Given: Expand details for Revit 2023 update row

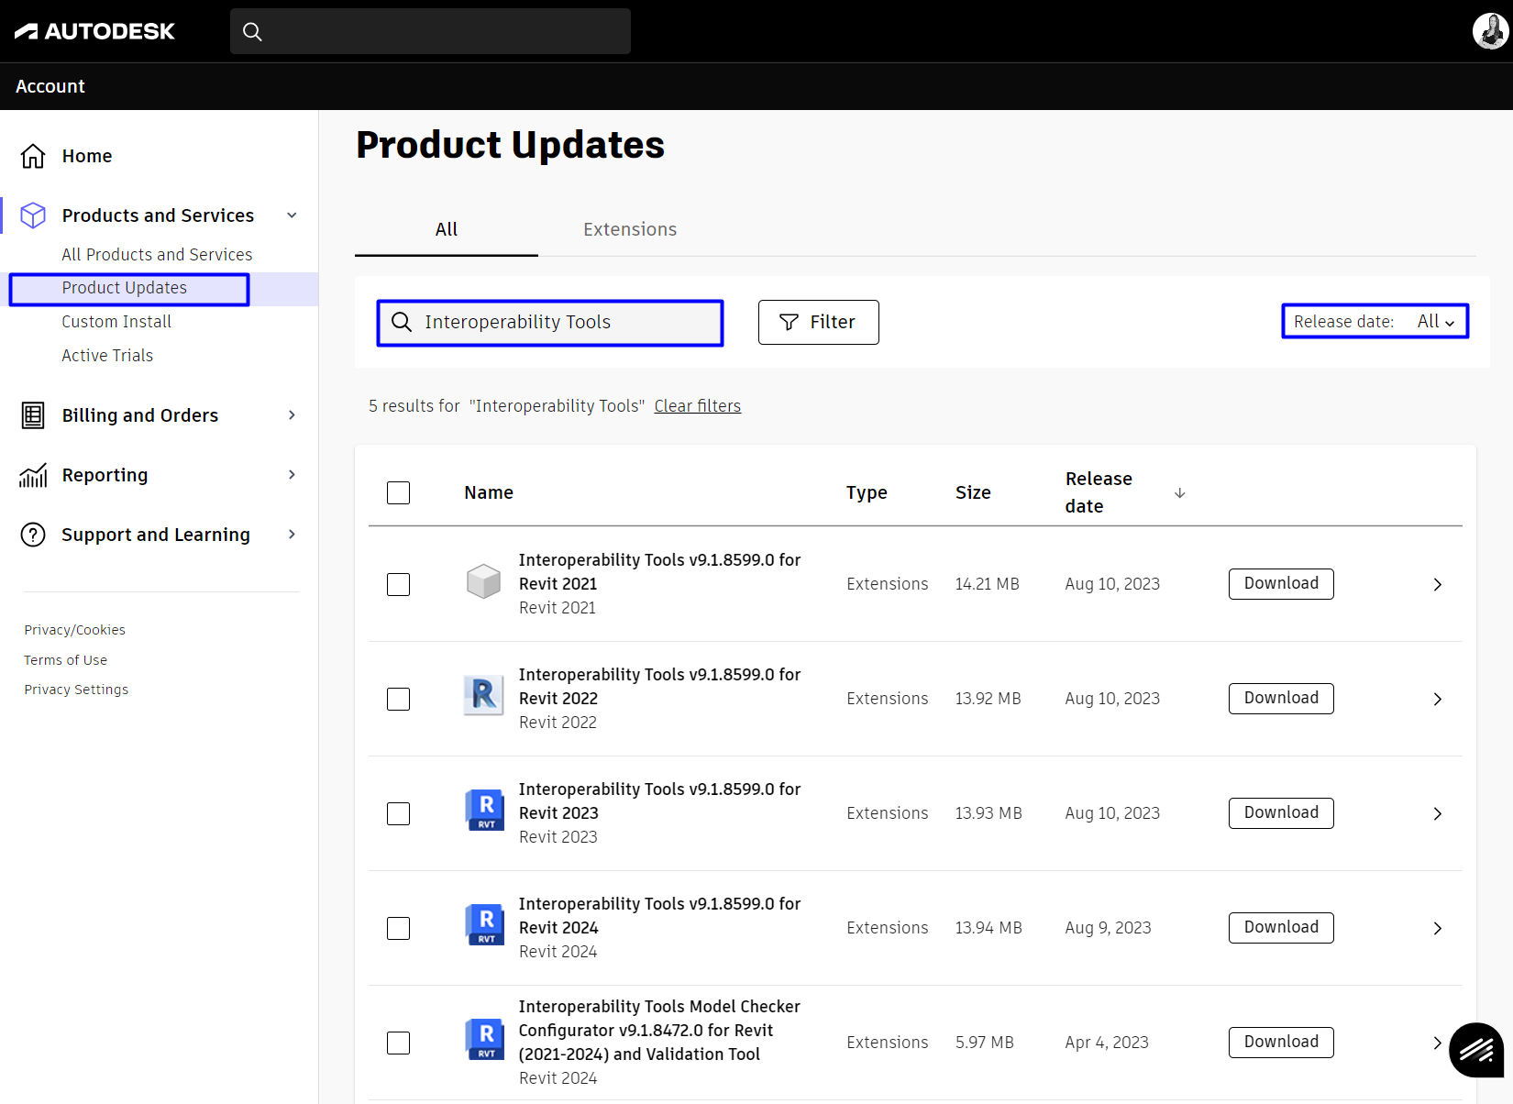Looking at the screenshot, I should pyautogui.click(x=1437, y=813).
